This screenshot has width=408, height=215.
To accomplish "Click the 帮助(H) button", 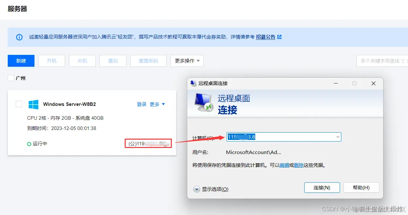I will [x=361, y=188].
